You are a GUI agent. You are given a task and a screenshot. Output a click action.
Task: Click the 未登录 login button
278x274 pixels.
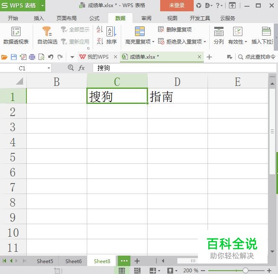pyautogui.click(x=177, y=5)
